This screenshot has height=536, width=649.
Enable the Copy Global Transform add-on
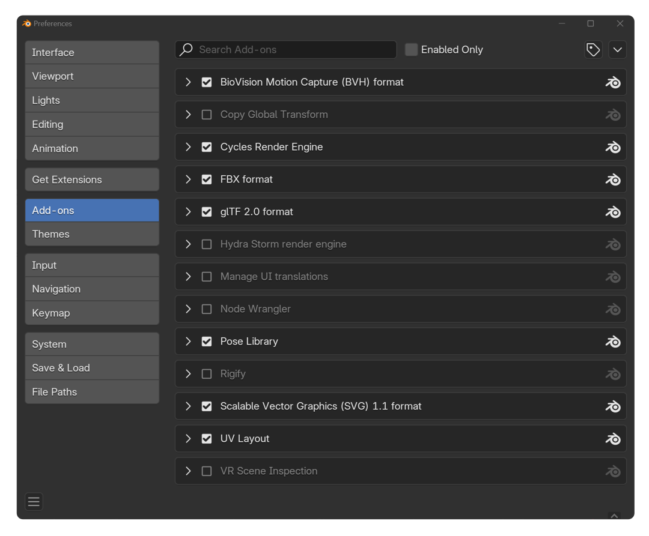pyautogui.click(x=207, y=115)
